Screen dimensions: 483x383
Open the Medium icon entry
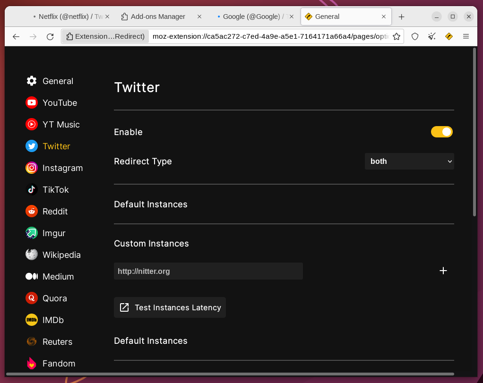click(31, 276)
